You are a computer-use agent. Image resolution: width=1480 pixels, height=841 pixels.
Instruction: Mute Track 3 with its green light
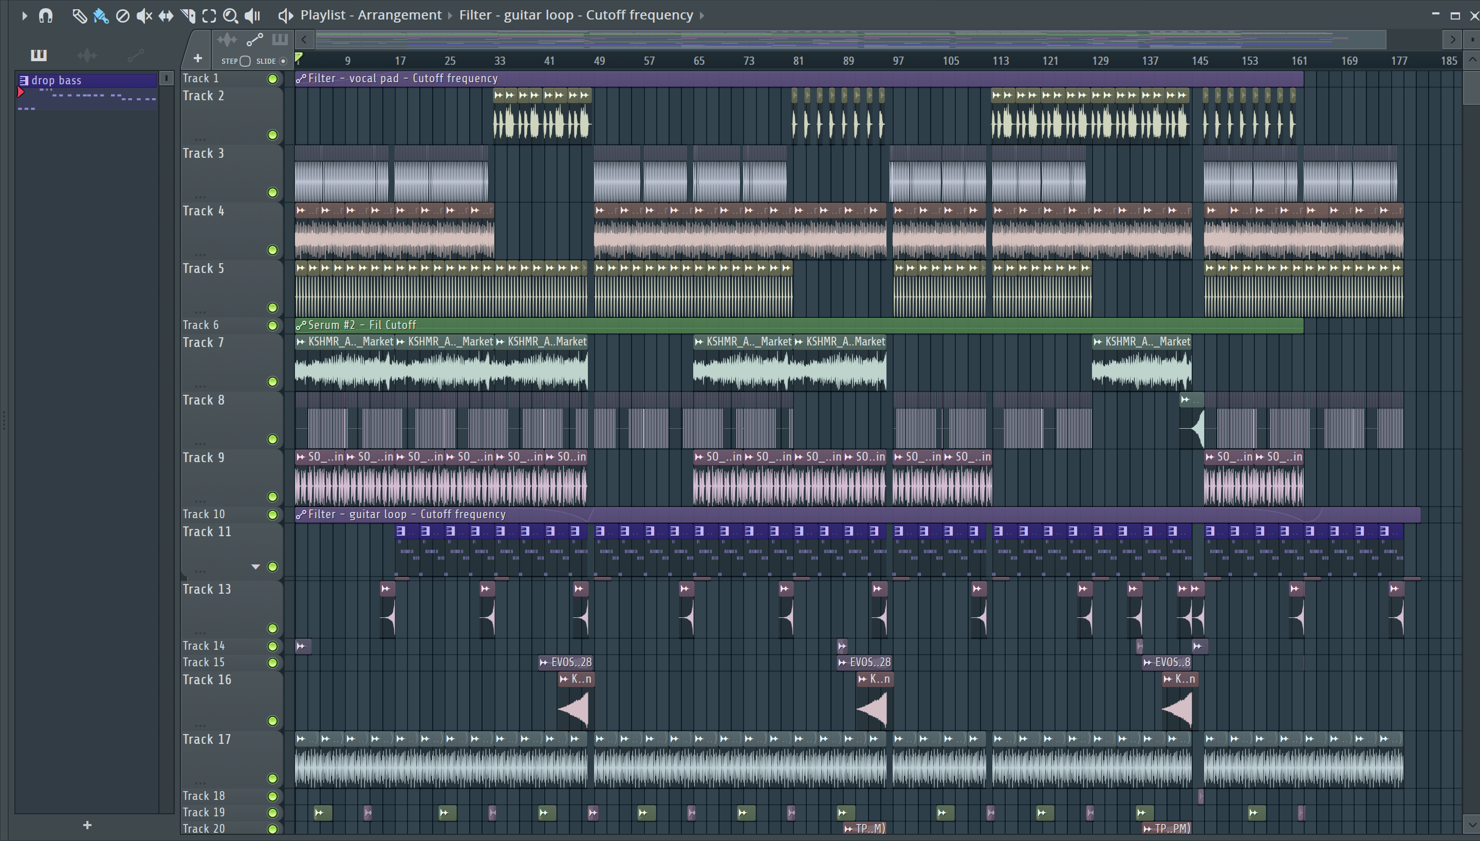(272, 192)
